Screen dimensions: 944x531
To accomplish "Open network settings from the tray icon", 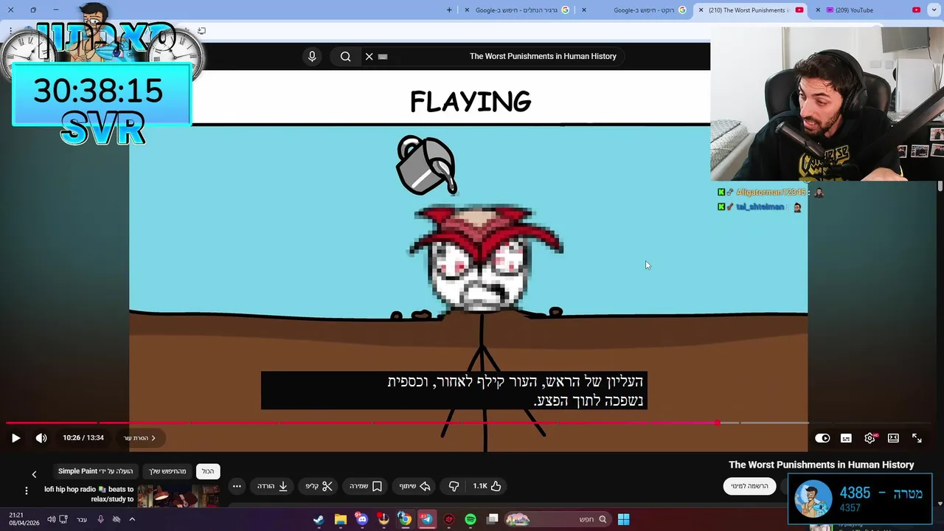I will [63, 519].
